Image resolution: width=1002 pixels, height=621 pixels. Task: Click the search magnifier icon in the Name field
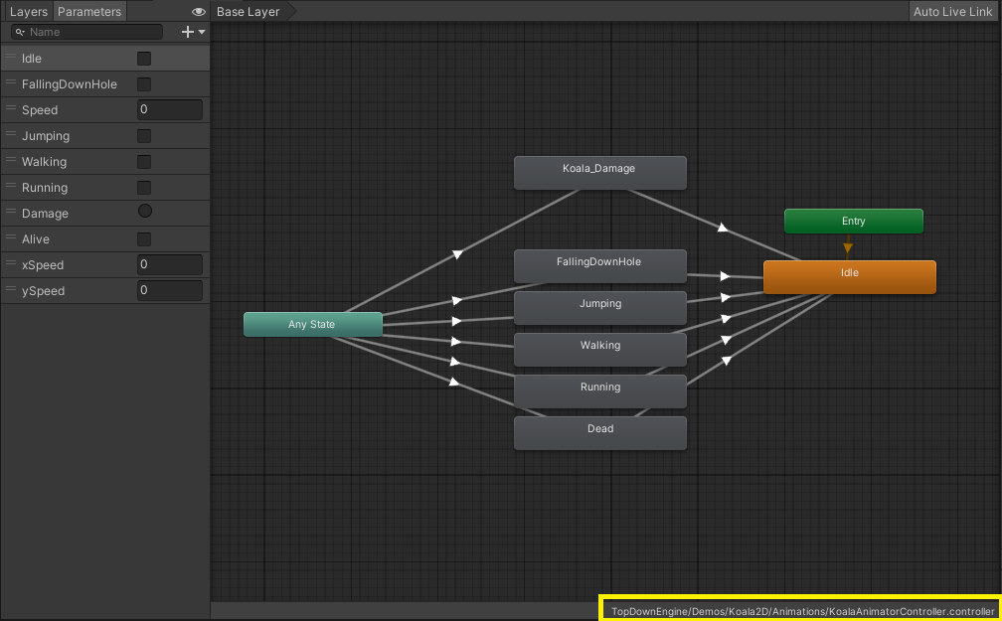[x=19, y=33]
